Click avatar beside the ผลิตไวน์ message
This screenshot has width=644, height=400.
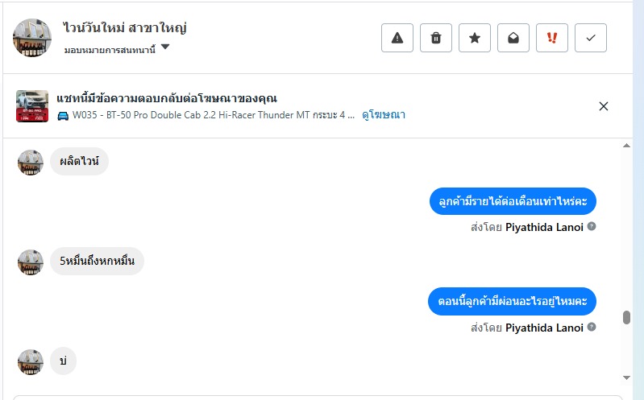tap(30, 162)
